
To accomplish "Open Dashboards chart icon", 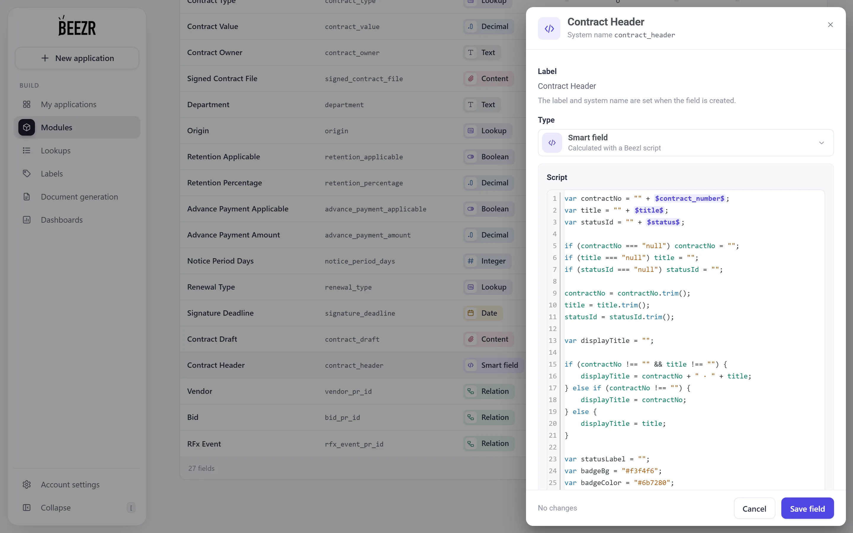I will point(26,220).
